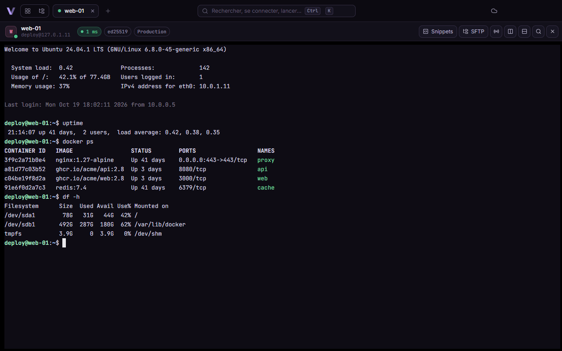Open the Snippets panel
This screenshot has width=562, height=351.
[438, 32]
